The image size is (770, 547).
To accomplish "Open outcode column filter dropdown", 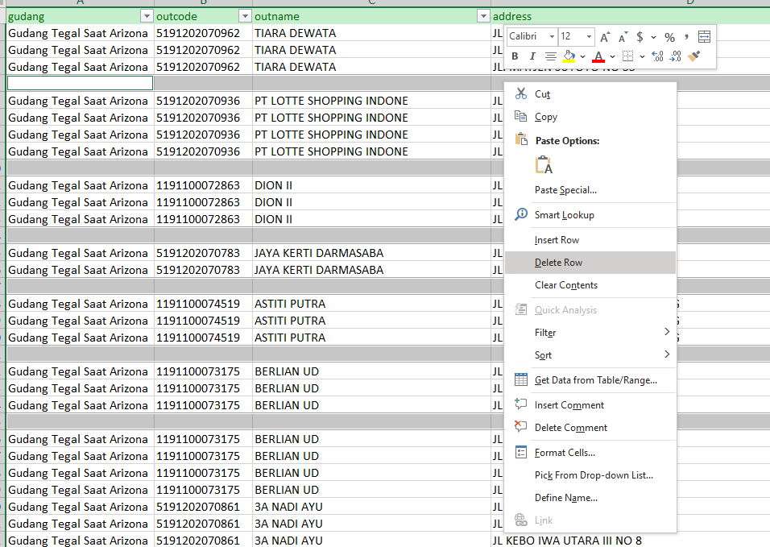I will point(245,17).
